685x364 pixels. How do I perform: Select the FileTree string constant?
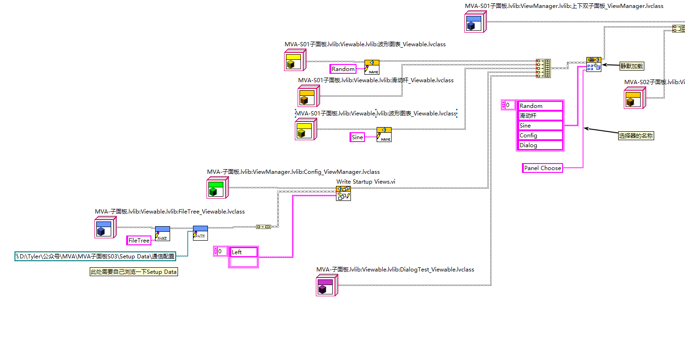[x=139, y=241]
